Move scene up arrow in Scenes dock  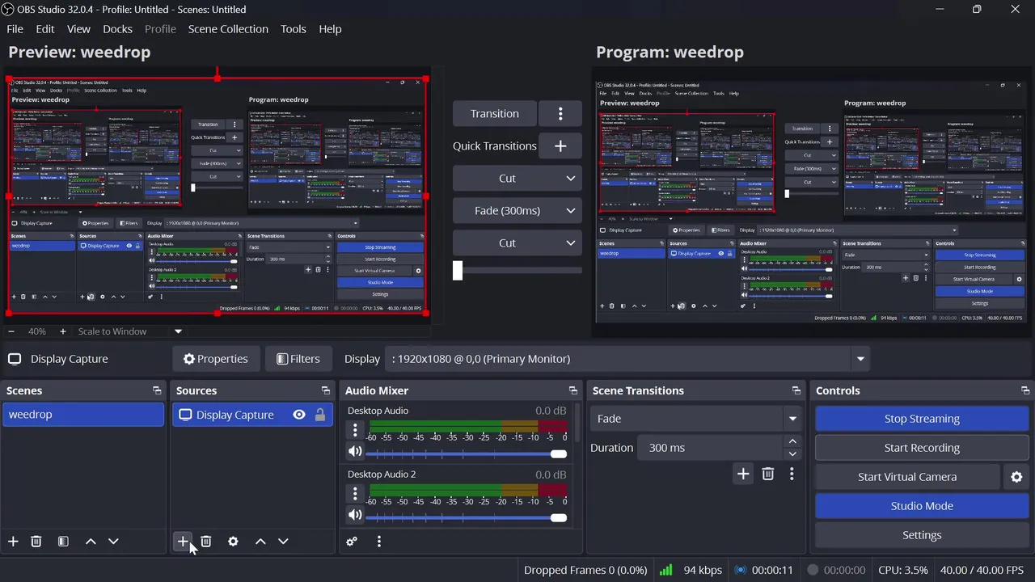[91, 541]
